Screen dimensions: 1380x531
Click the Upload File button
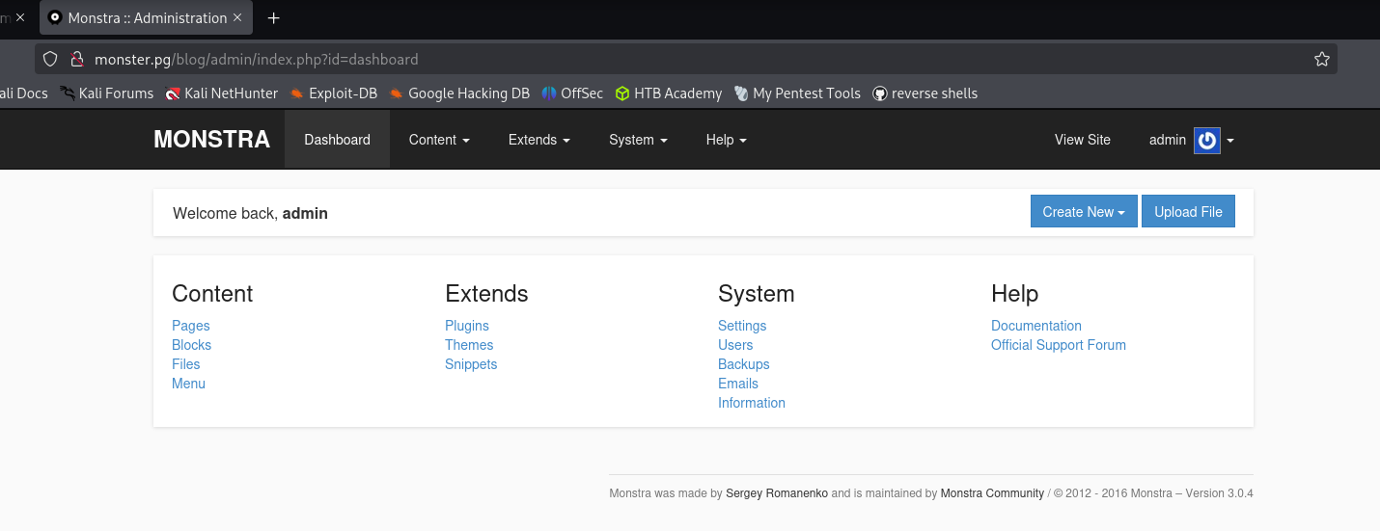coord(1188,212)
